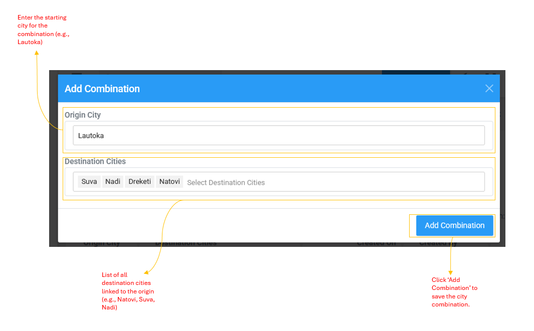Click the background Origin City column header
This screenshot has width=534, height=331.
tap(102, 244)
